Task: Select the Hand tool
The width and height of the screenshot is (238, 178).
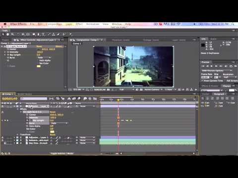Action: [7, 34]
